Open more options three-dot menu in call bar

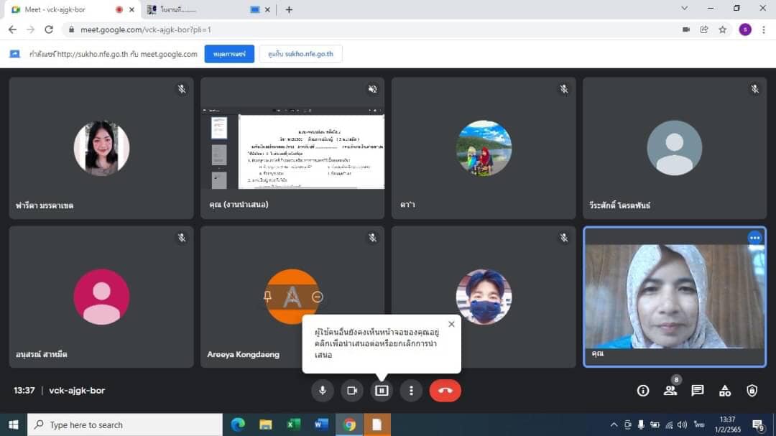[411, 391]
